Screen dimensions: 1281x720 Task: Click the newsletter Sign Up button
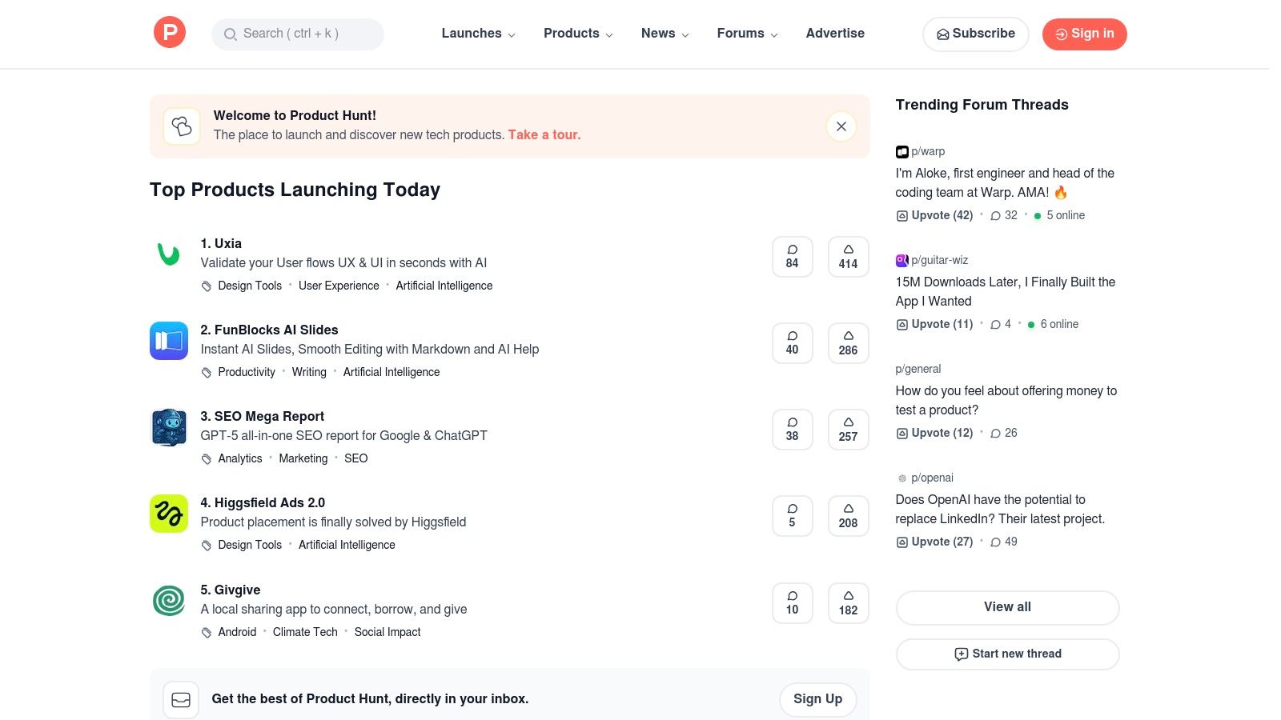[817, 699]
